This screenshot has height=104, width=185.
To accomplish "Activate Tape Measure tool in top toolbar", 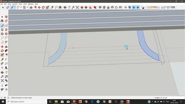I will tap(52, 8).
